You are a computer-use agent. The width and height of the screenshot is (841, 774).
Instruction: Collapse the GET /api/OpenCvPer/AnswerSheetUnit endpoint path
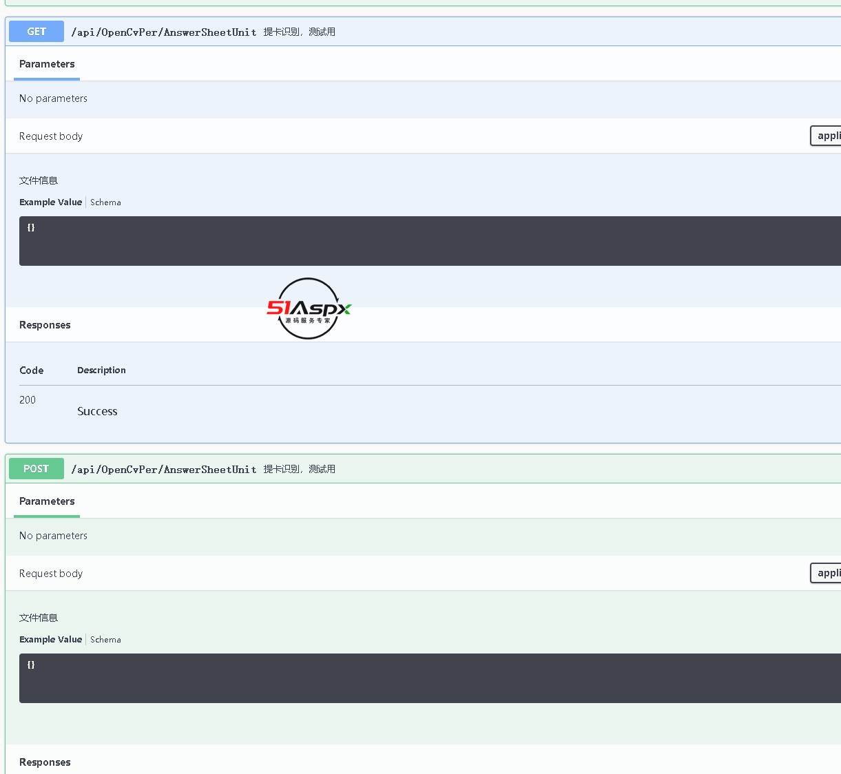[164, 32]
